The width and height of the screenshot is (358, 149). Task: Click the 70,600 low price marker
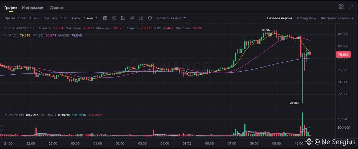point(294,103)
